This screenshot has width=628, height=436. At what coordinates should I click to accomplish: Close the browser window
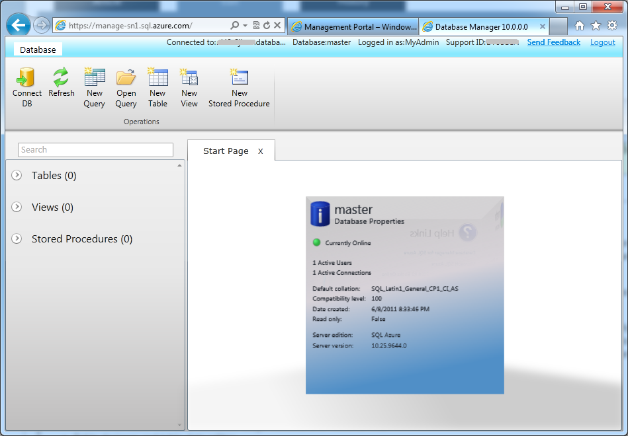[x=607, y=7]
